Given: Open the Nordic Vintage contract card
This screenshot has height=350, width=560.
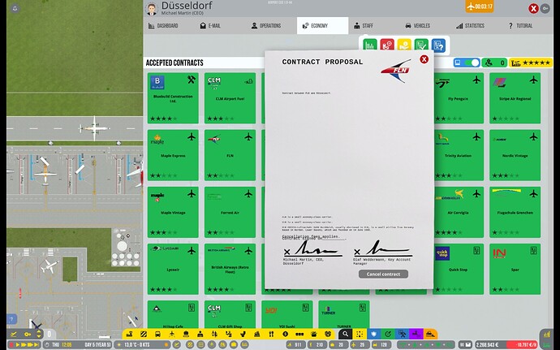Looking at the screenshot, I should tap(515, 155).
